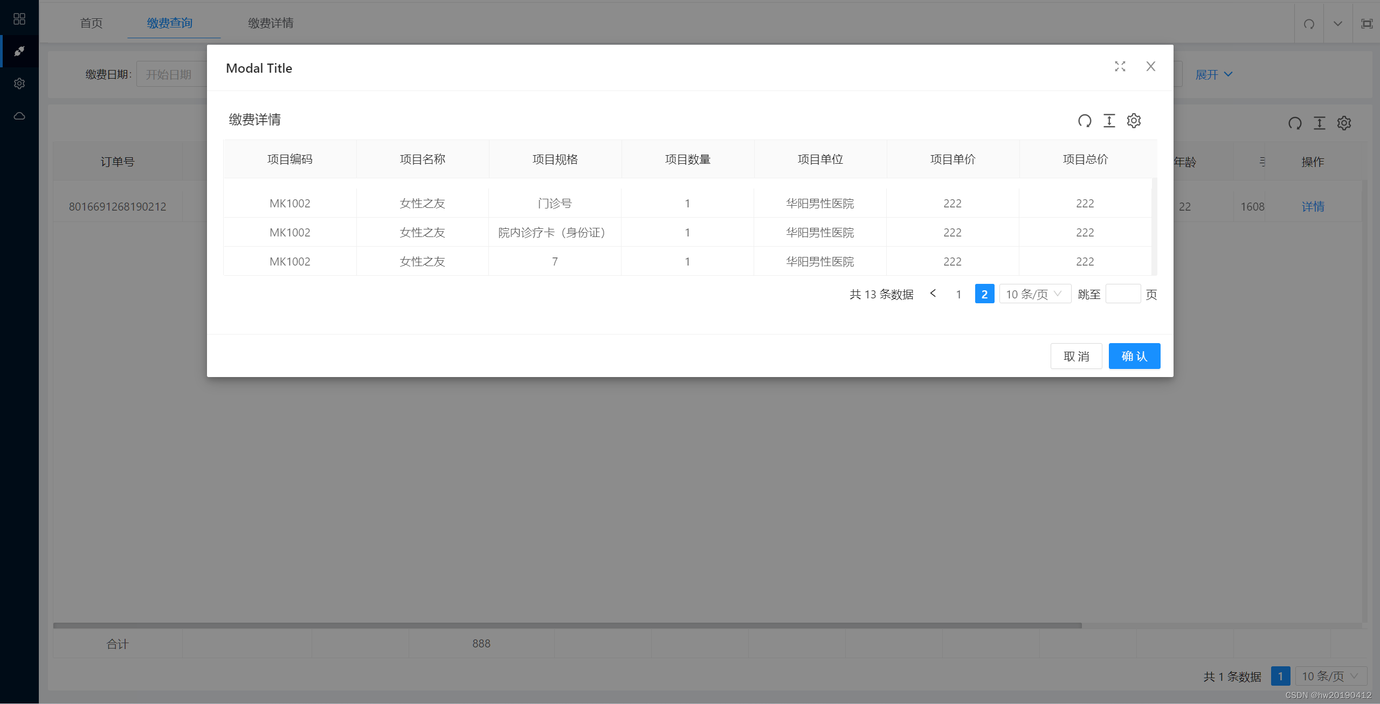Click the 项目名称 column header
The width and height of the screenshot is (1380, 704).
(423, 159)
